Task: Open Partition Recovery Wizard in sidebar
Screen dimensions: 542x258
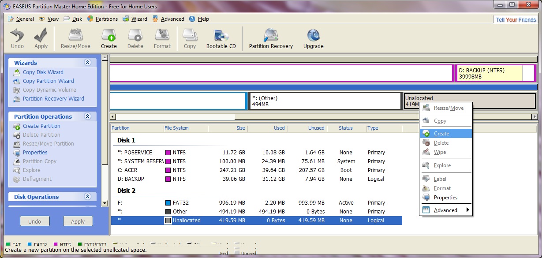Action: tap(53, 99)
